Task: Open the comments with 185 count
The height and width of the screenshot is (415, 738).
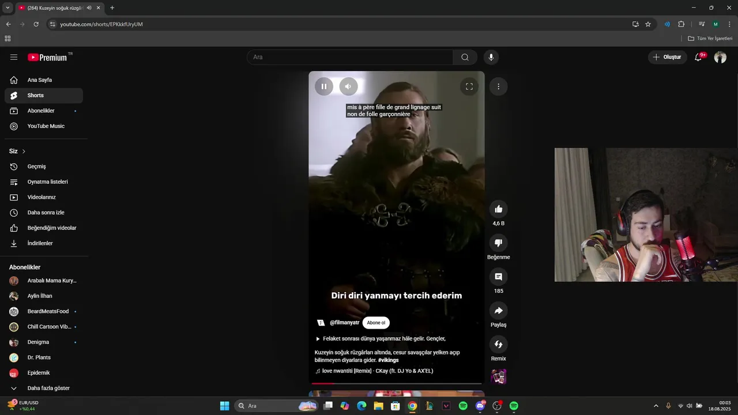Action: [499, 277]
